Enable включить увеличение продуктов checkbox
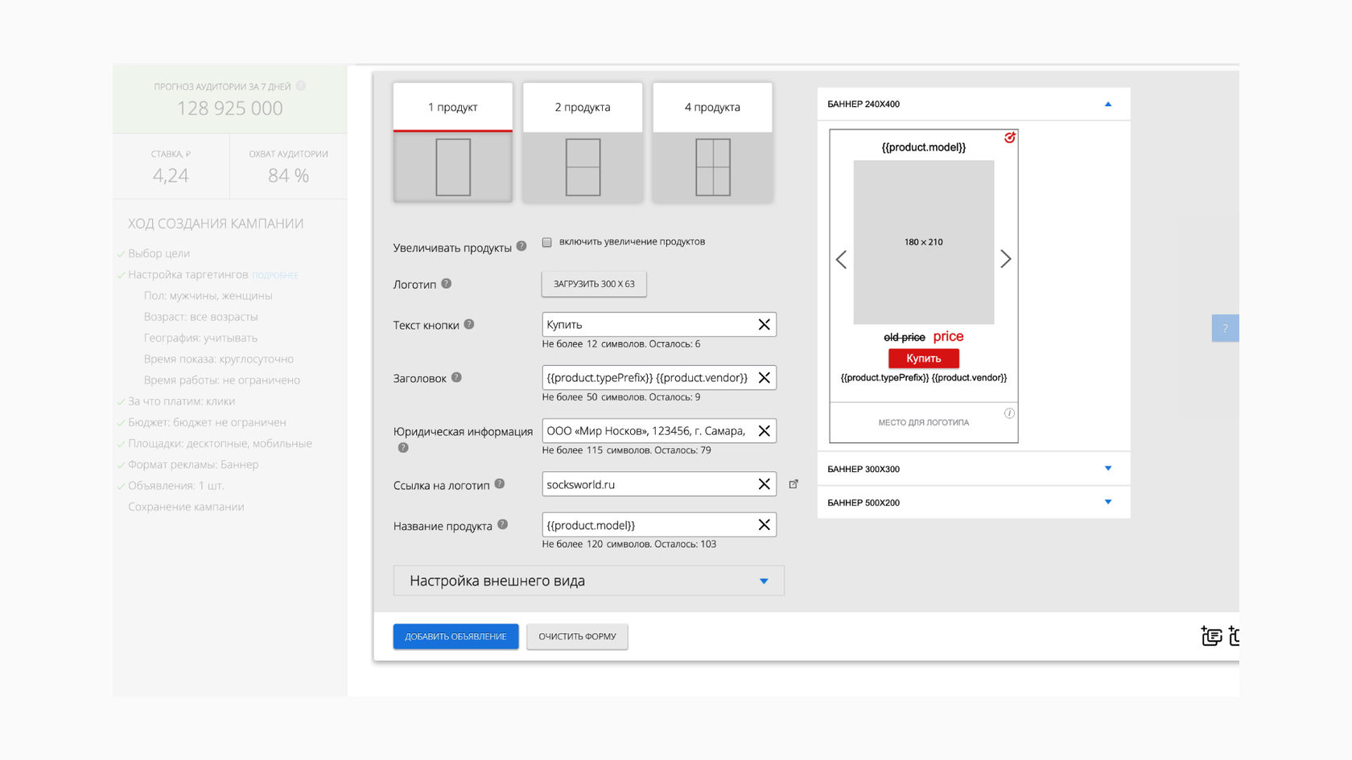The image size is (1352, 760). [x=547, y=242]
